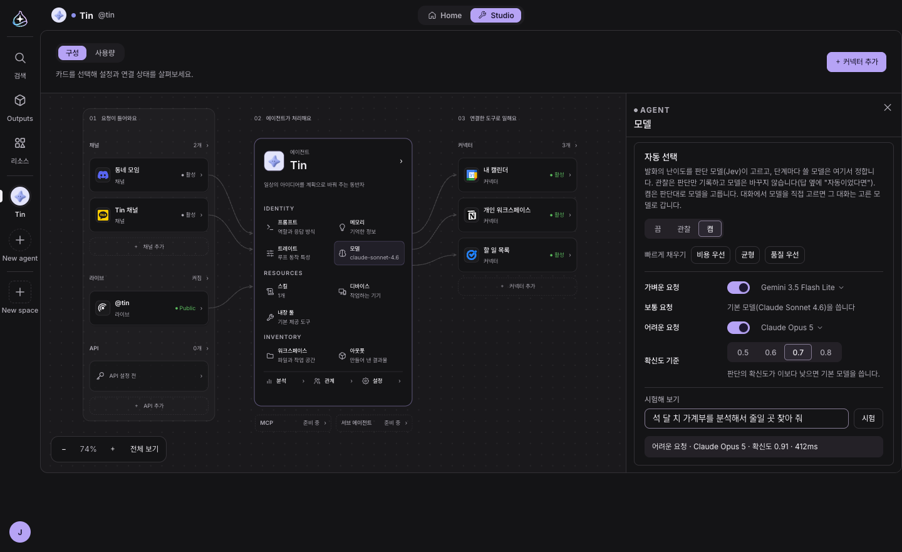Set confidence threshold to 0.5
Image resolution: width=902 pixels, height=552 pixels.
click(x=743, y=353)
